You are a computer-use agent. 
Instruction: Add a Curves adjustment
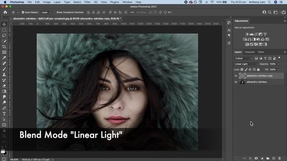[x=256, y=34]
